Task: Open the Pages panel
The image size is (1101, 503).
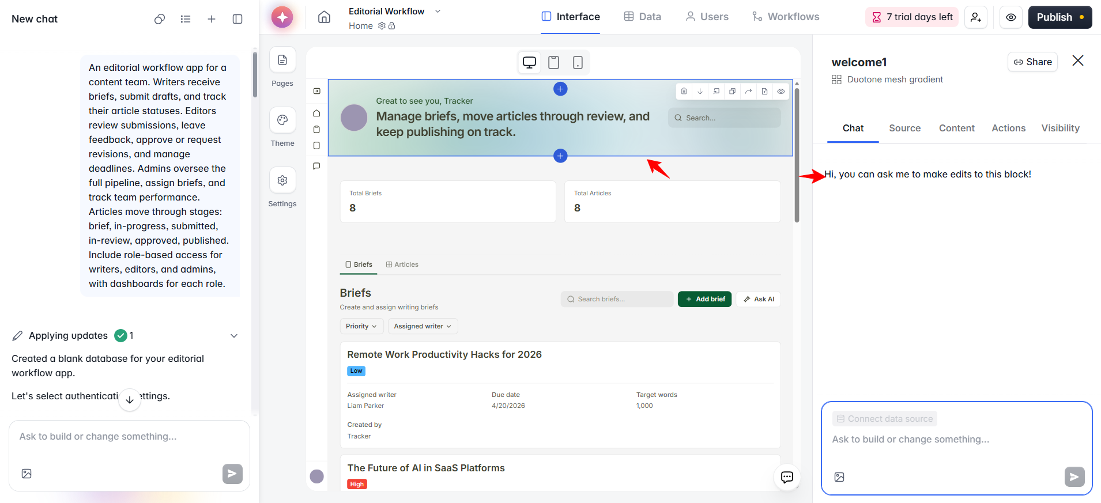Action: click(x=282, y=60)
